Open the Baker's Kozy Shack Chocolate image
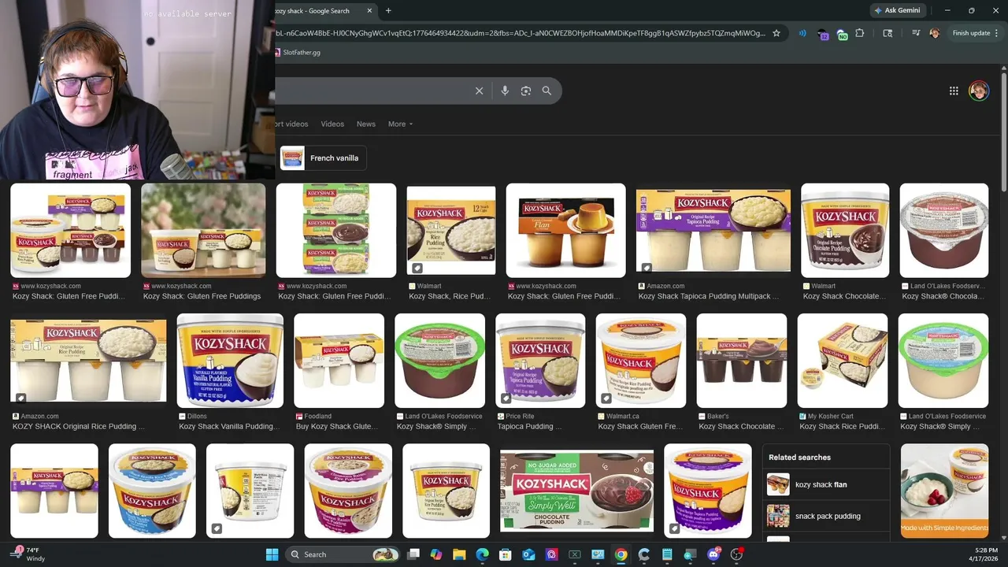This screenshot has width=1008, height=567. 742,361
